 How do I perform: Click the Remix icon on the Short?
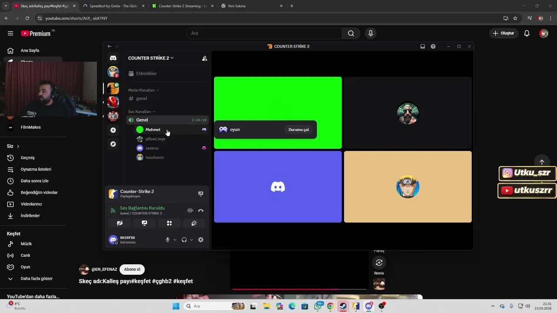379,263
